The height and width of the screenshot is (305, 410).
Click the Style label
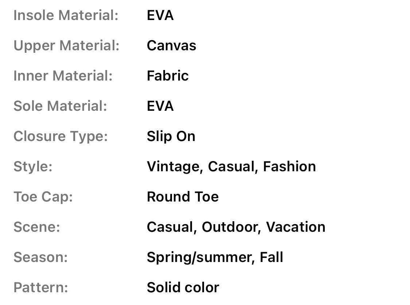(x=33, y=167)
